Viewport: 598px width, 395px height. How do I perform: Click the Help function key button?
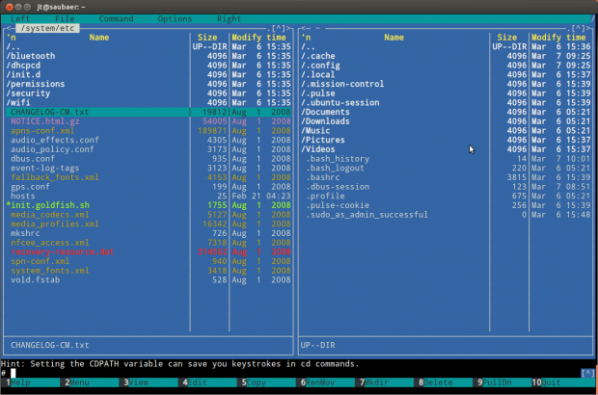click(18, 382)
